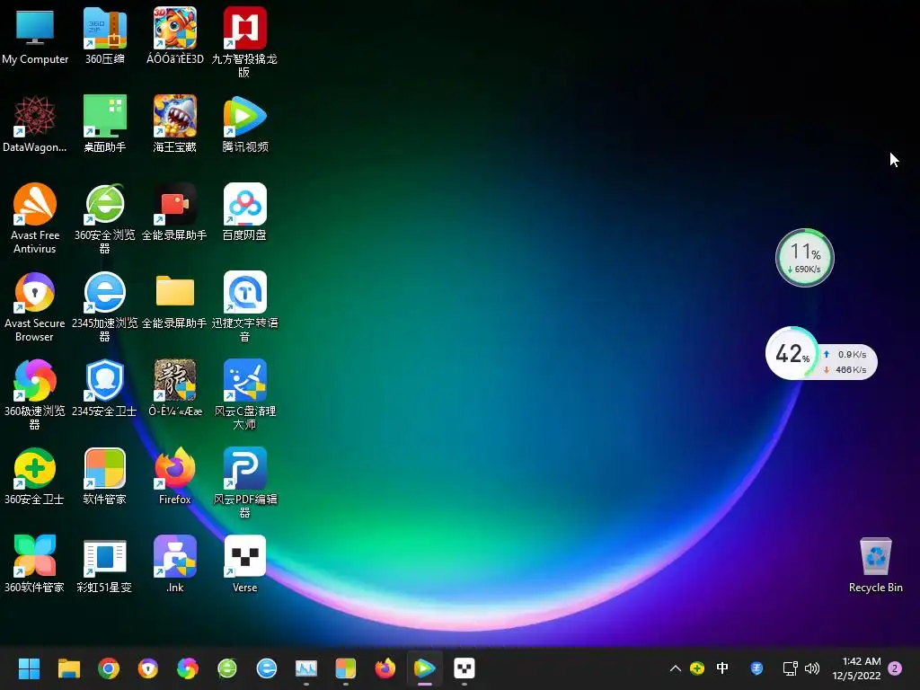
Task: Launch Avast Secure Browser shortcut
Action: pos(35,306)
